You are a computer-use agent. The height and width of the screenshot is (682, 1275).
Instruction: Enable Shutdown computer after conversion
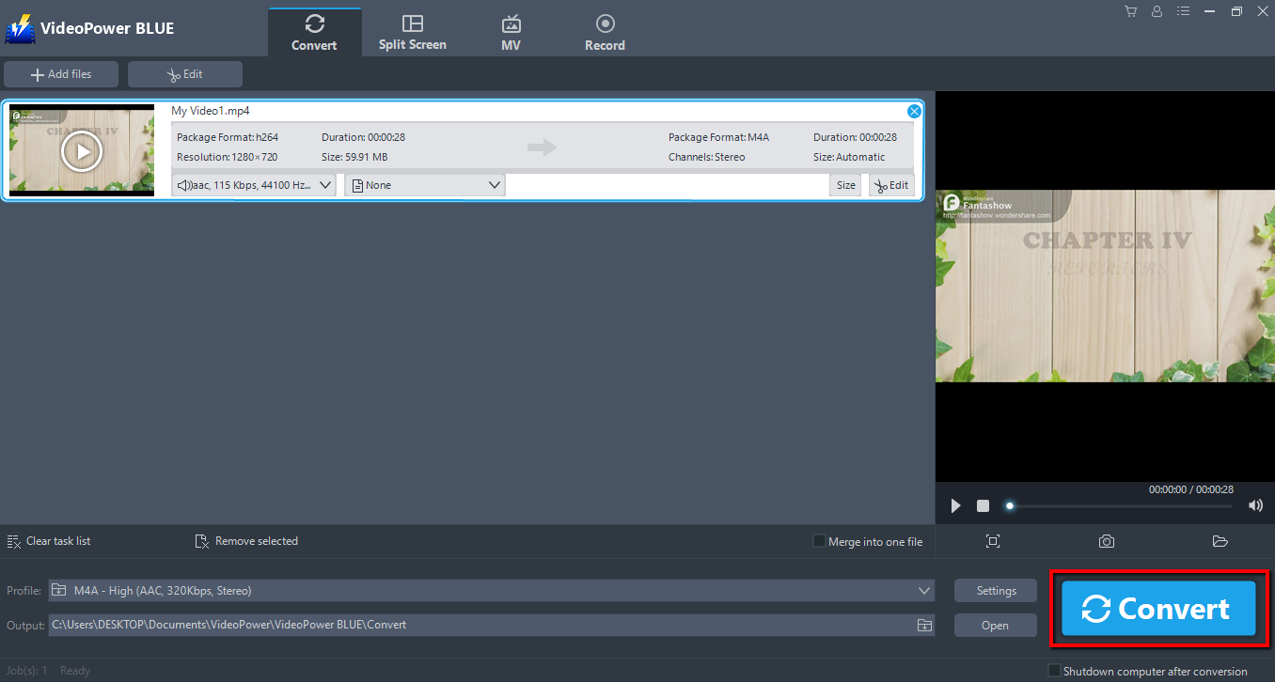pos(1054,672)
